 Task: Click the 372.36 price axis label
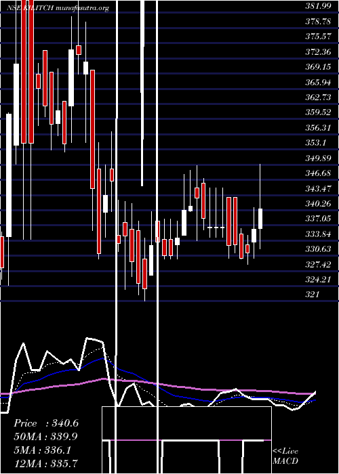[x=318, y=51]
